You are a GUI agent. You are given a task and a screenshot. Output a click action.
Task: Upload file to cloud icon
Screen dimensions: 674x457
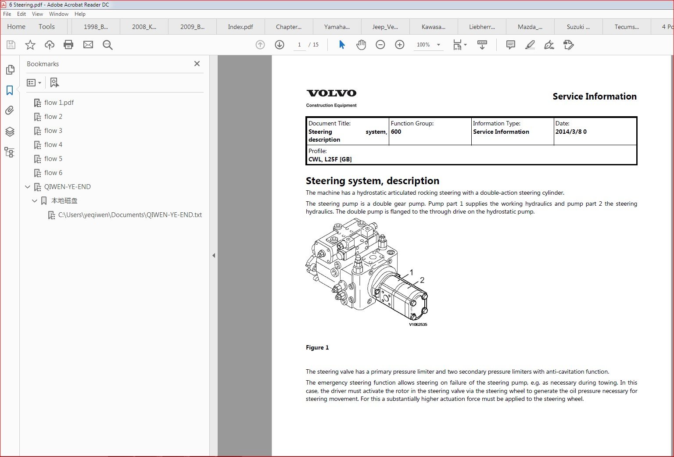point(50,45)
